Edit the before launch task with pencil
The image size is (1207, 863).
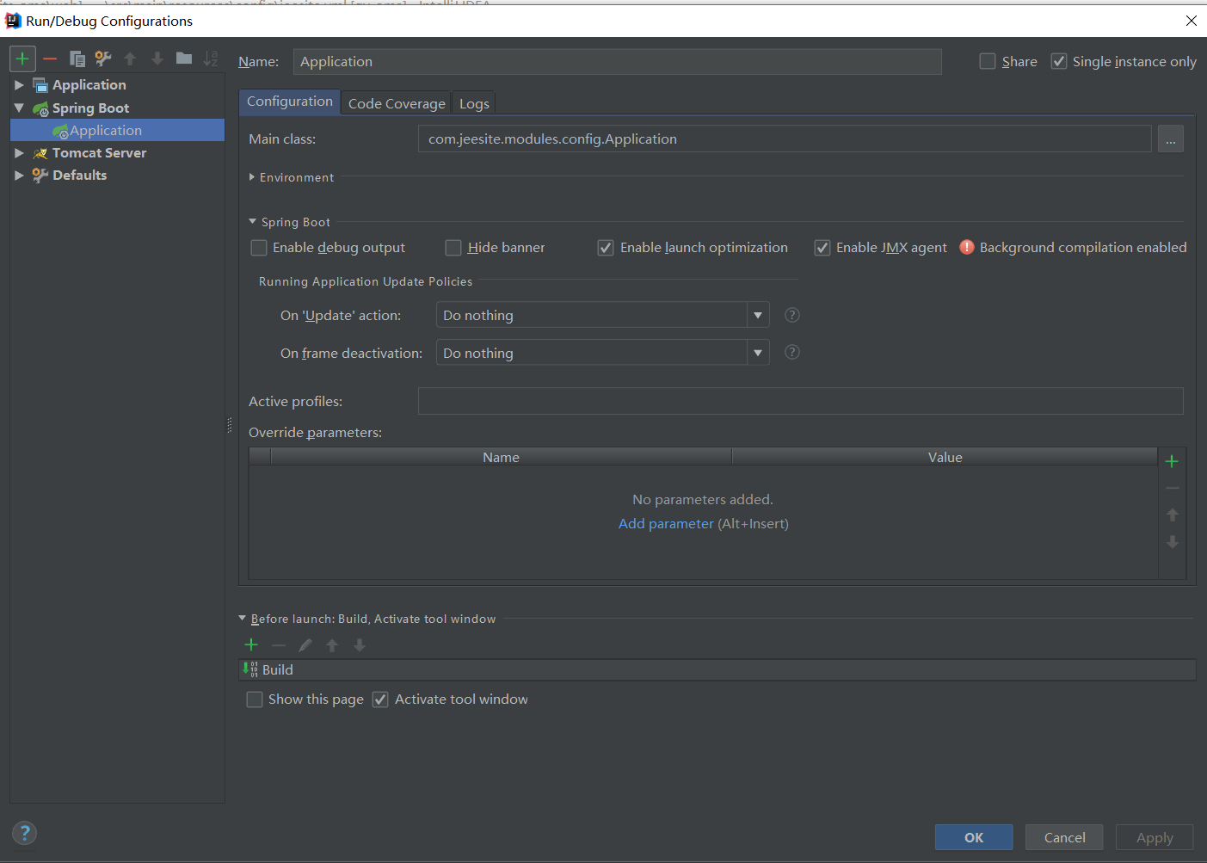point(305,644)
